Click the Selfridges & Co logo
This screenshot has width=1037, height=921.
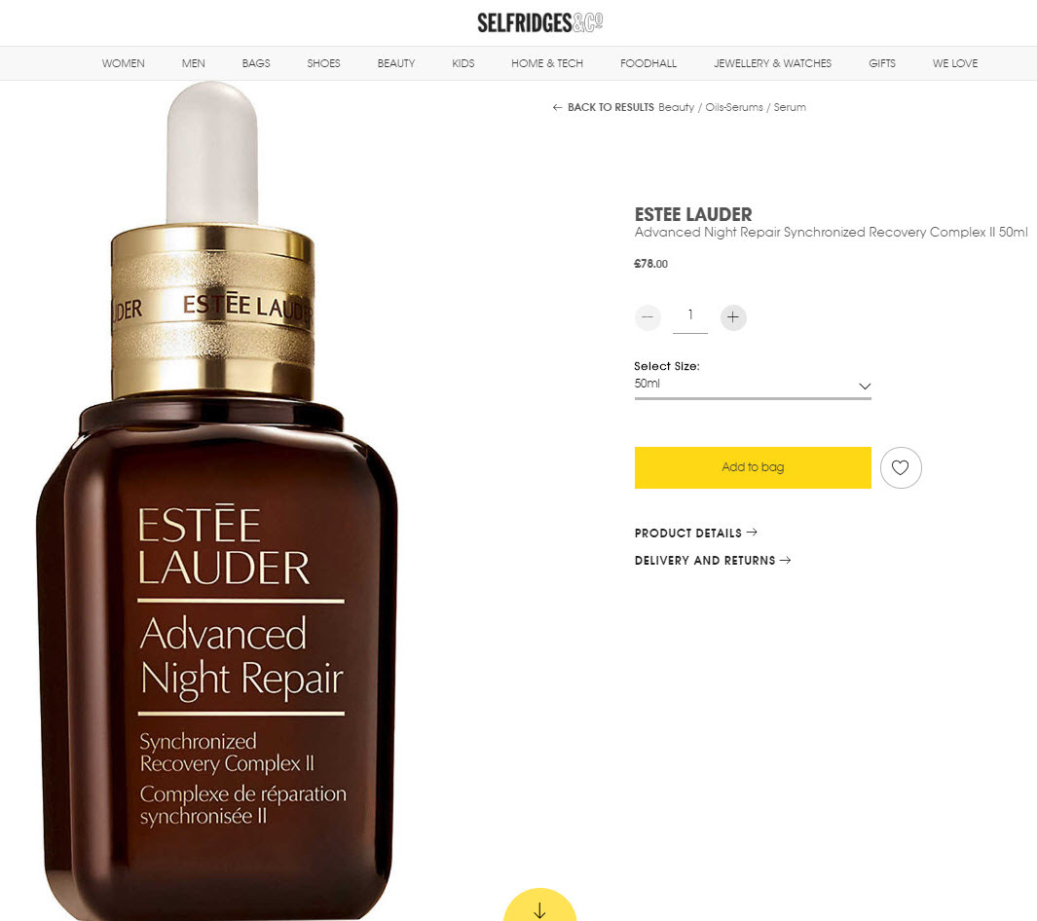[x=539, y=22]
